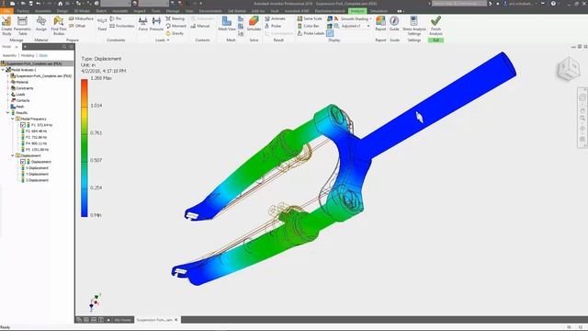Toggle the Color Bar display
The width and height of the screenshot is (588, 331).
click(309, 26)
